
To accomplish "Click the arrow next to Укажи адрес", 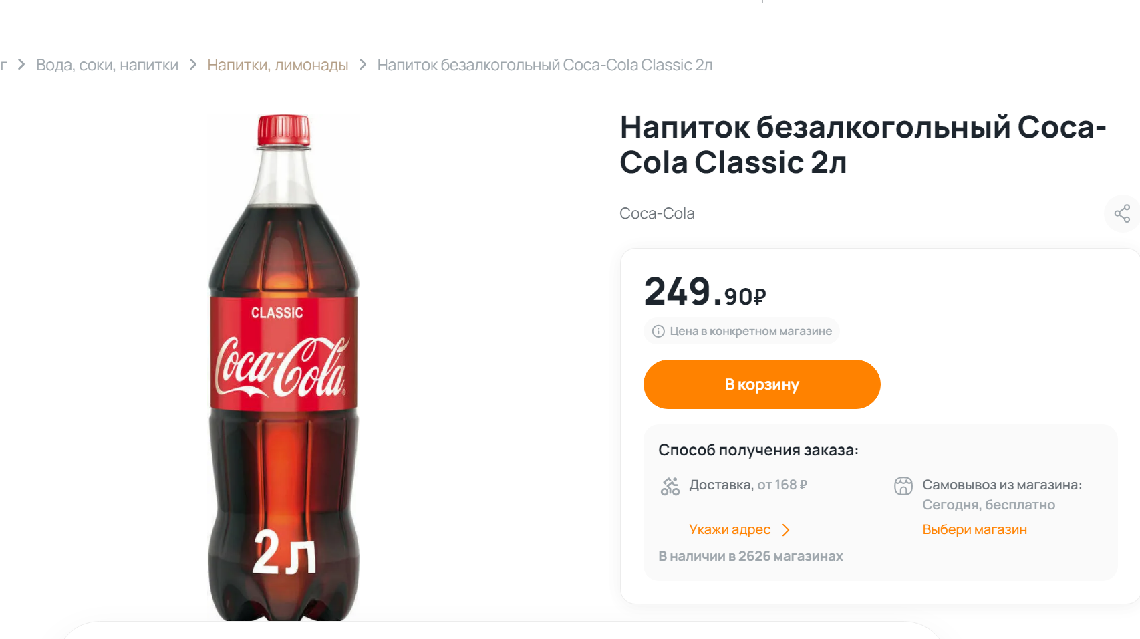I will tap(787, 530).
